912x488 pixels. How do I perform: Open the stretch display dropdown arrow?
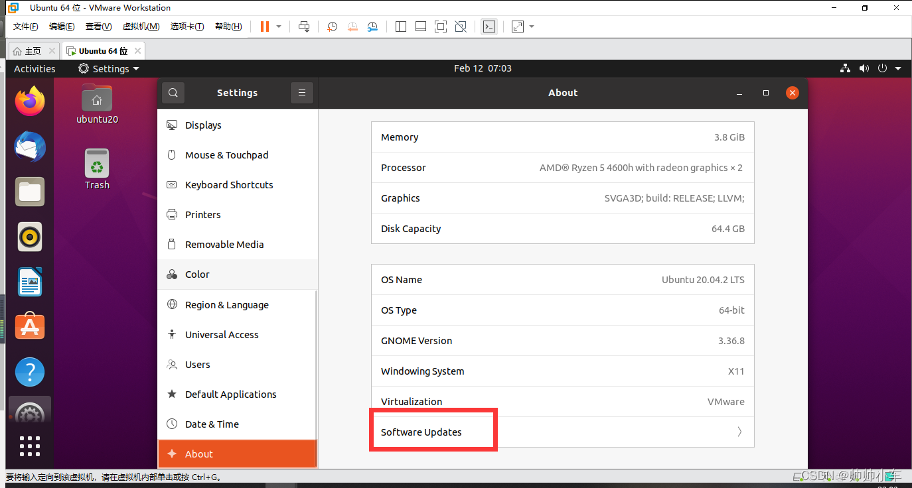(x=532, y=27)
